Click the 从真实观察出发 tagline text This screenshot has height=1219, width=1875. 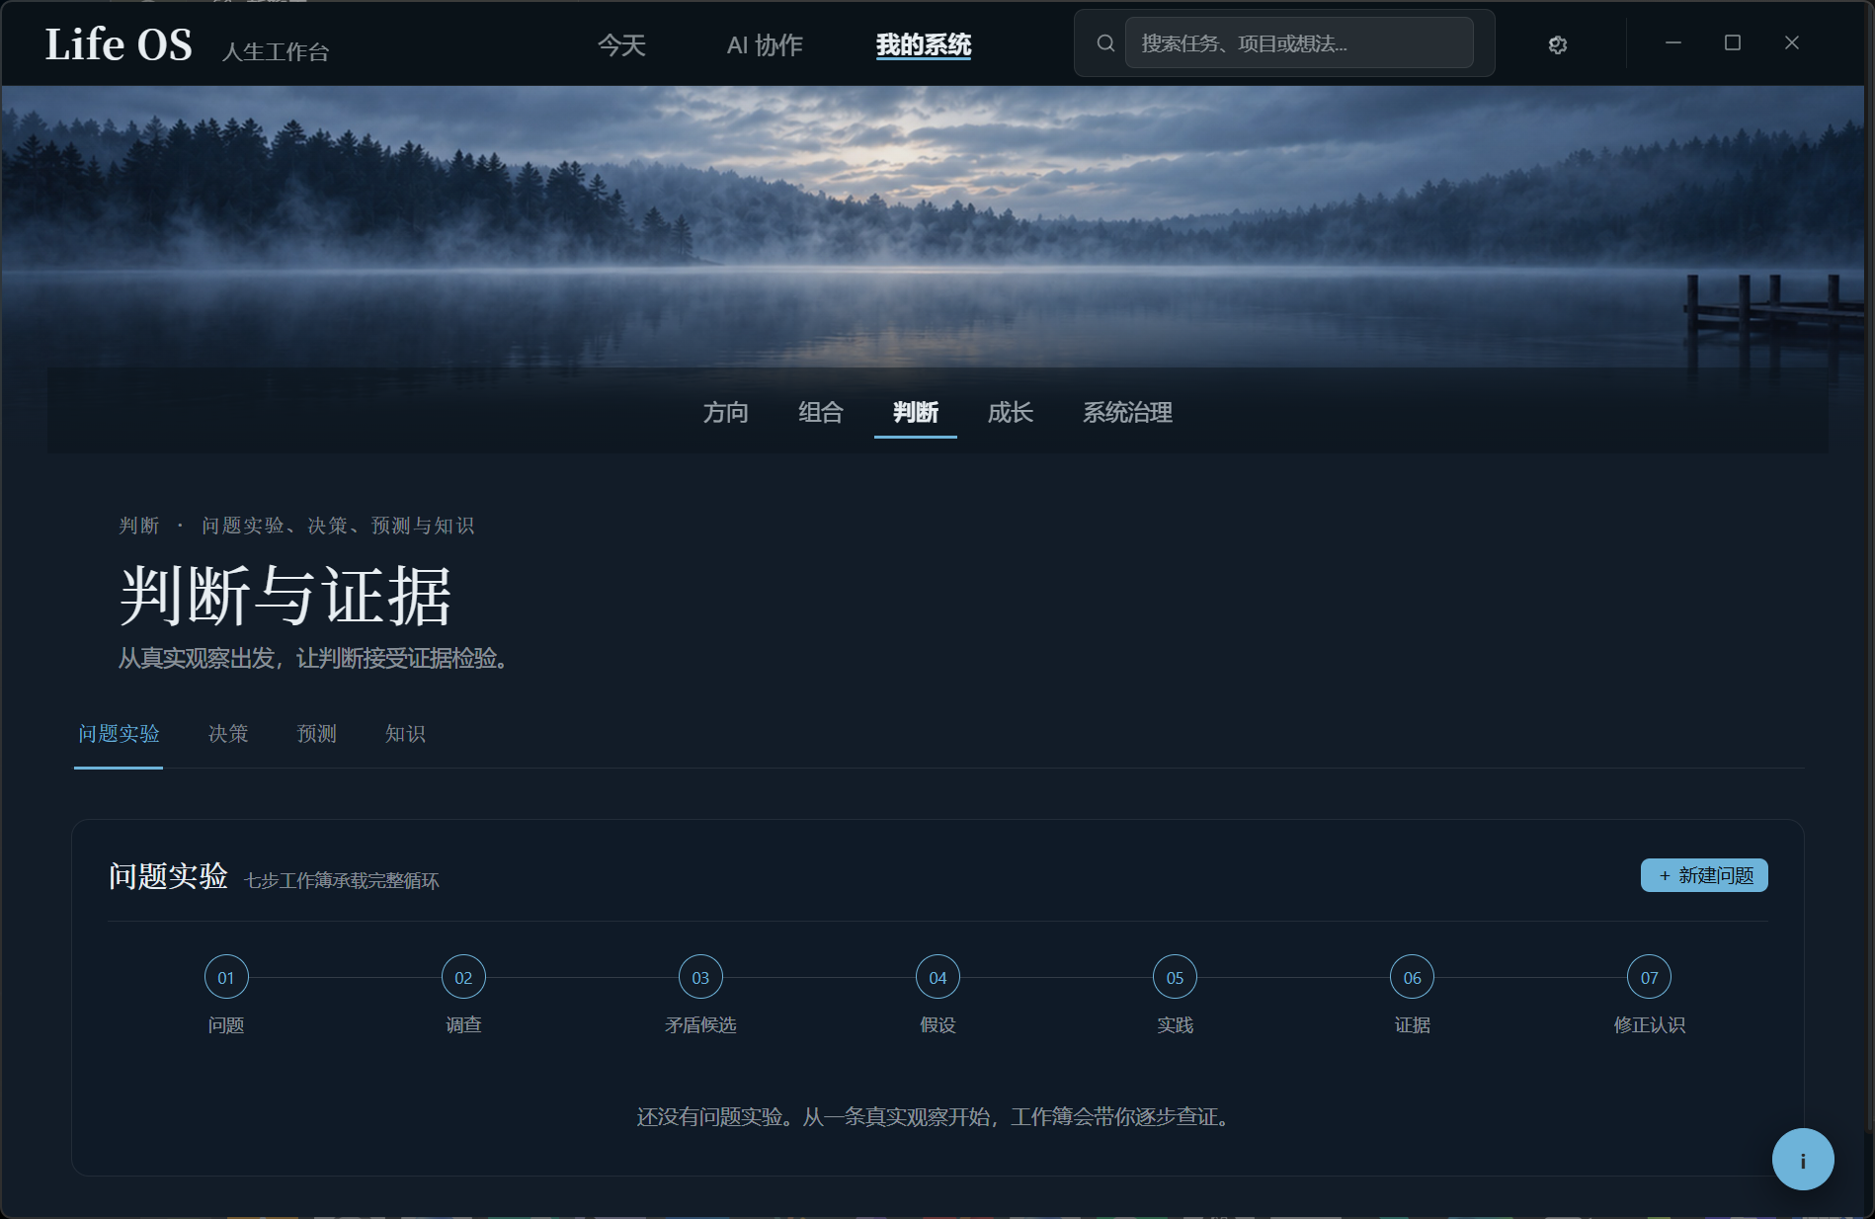click(314, 658)
